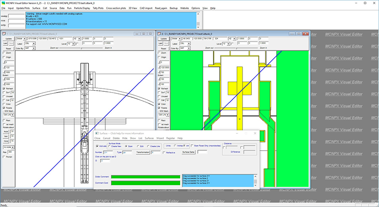Click Vert rotate button in plot window 1
Viewport: 379px width, 207px height.
click(x=6, y=136)
